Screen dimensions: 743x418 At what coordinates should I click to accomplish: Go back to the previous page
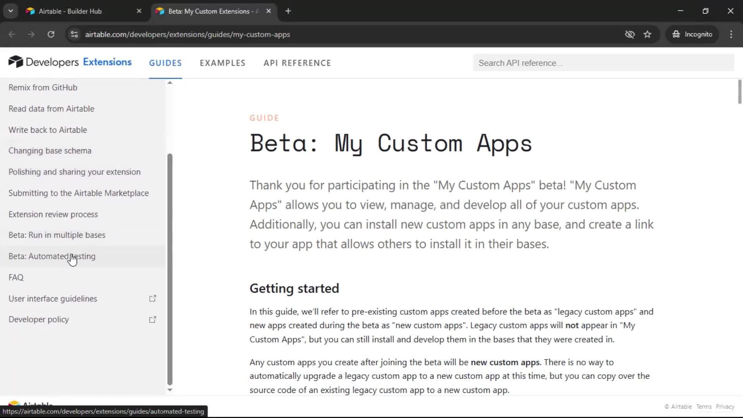coord(12,34)
